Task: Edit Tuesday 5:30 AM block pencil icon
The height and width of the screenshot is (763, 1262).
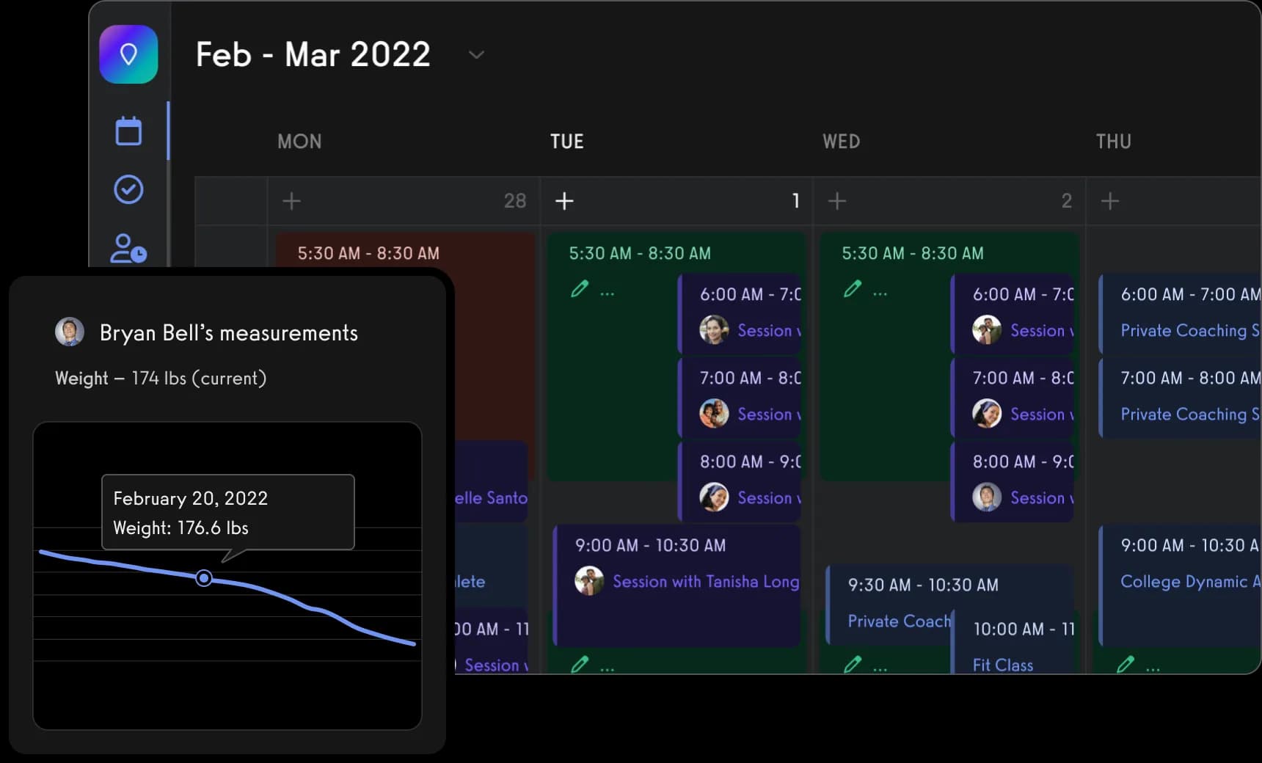Action: (580, 289)
